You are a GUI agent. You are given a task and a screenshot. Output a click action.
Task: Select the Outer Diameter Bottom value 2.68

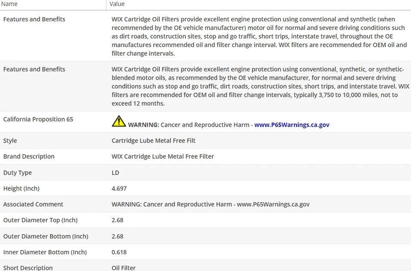pyautogui.click(x=117, y=236)
